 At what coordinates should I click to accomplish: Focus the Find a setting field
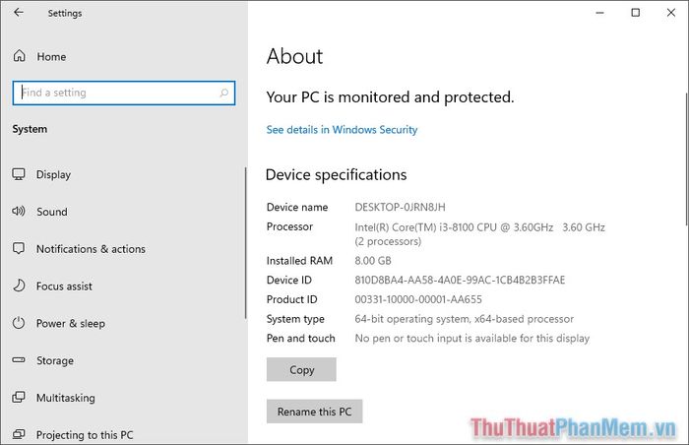click(x=124, y=93)
